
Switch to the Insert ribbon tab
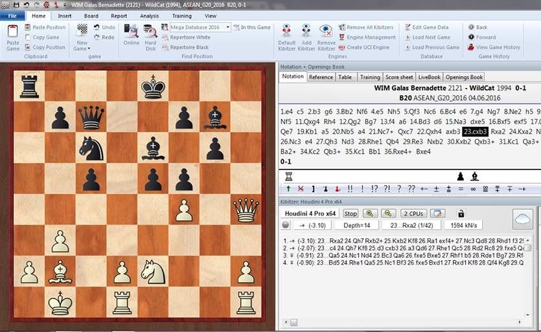pyautogui.click(x=65, y=16)
